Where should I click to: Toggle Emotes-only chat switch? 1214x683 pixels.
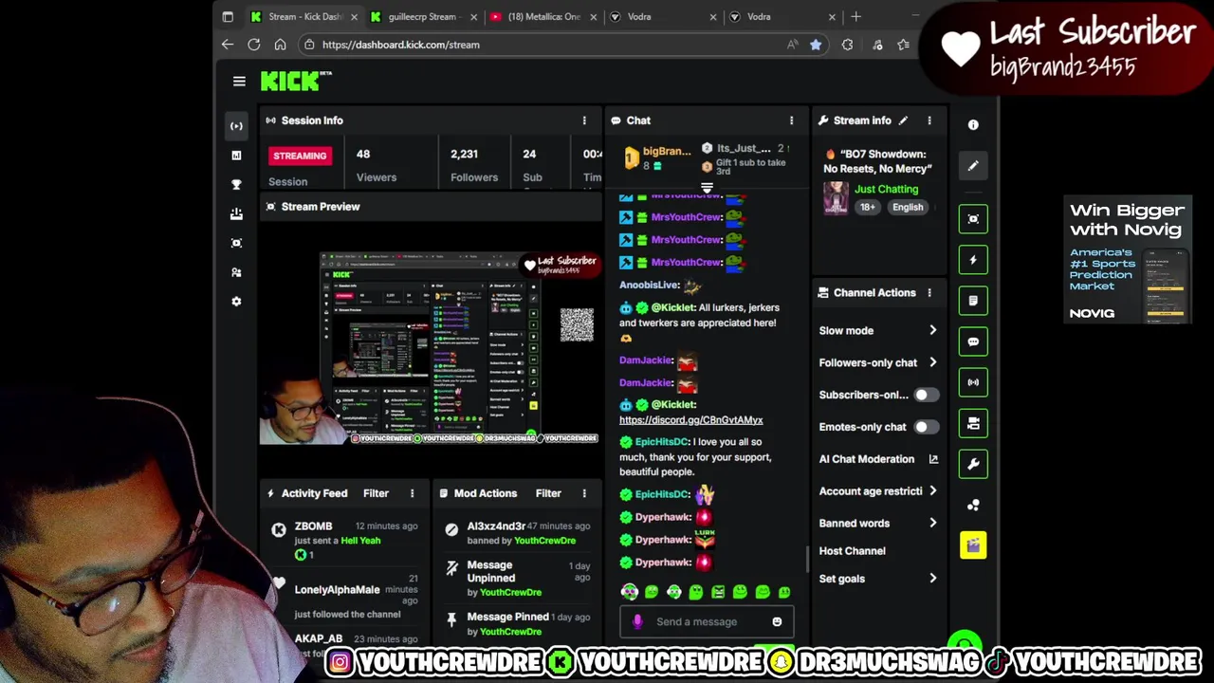926,427
